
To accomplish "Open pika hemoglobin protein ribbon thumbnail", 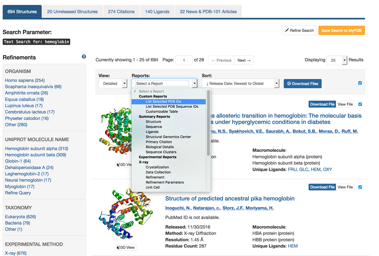I will 125,214.
